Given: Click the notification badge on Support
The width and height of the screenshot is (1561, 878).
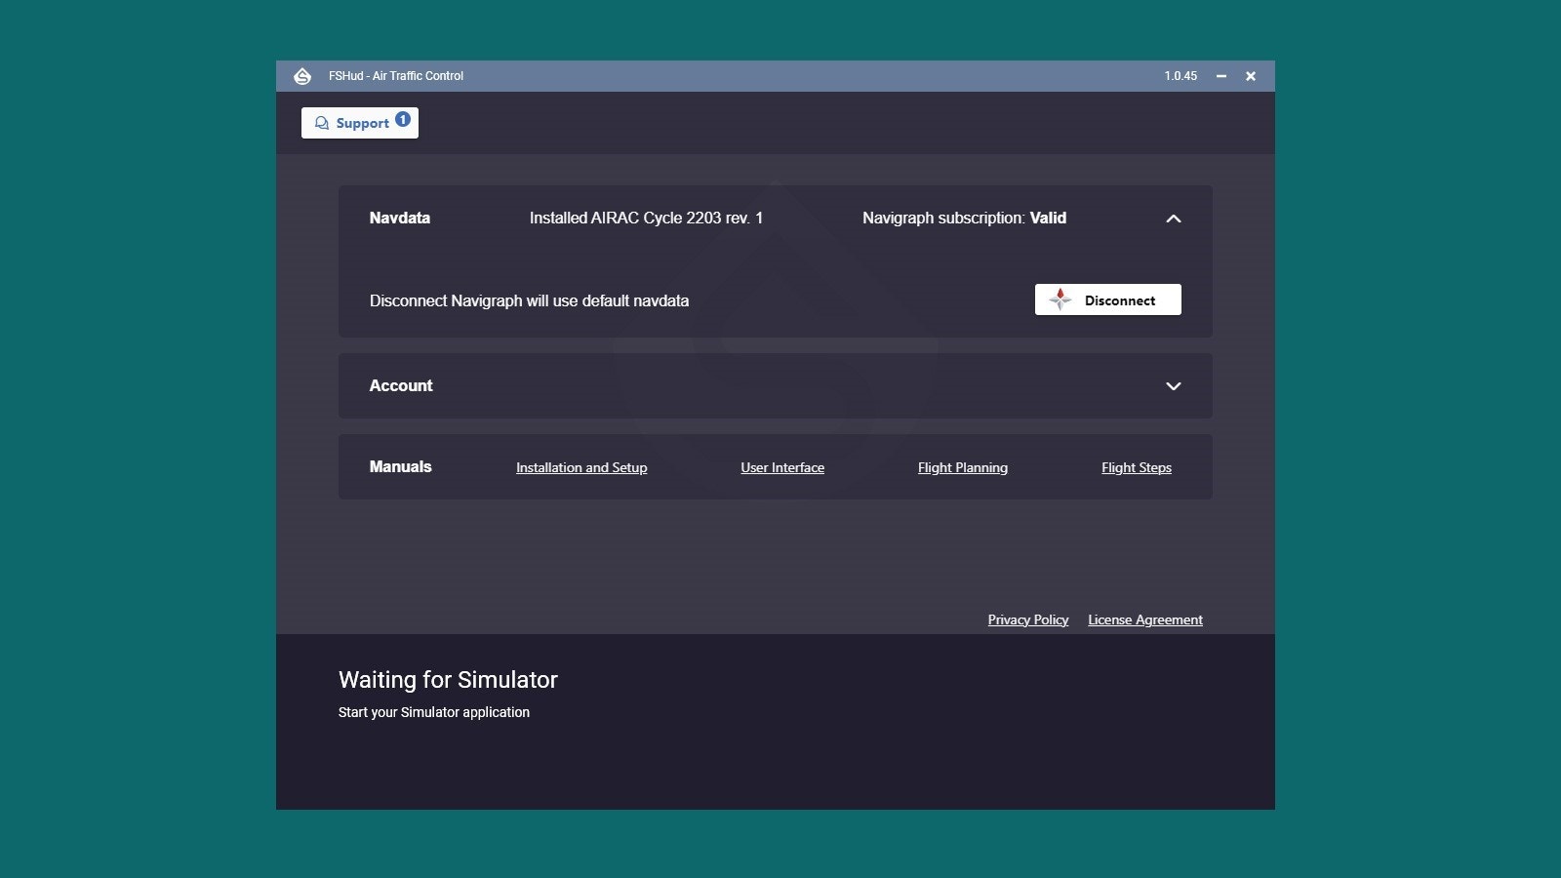Looking at the screenshot, I should pyautogui.click(x=403, y=119).
